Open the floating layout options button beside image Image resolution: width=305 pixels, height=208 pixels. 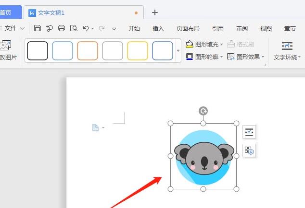pos(249,131)
